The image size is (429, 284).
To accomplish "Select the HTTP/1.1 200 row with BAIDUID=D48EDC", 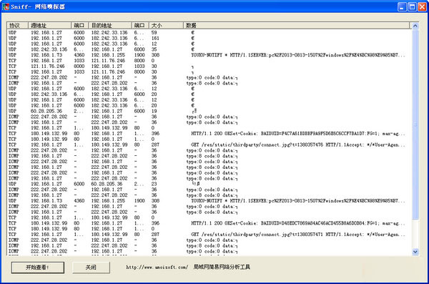I will tap(209, 223).
